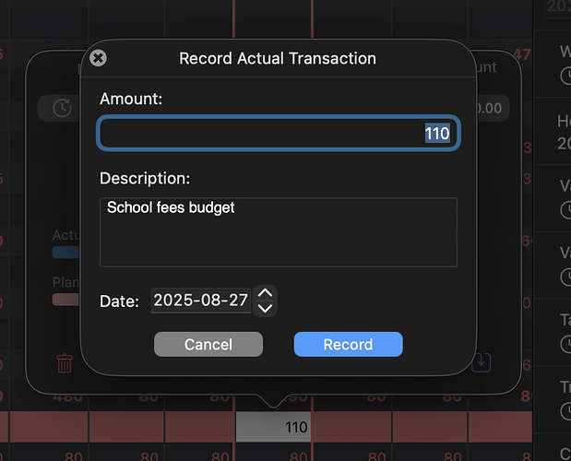Click the Record Actual Transaction title text

277,58
